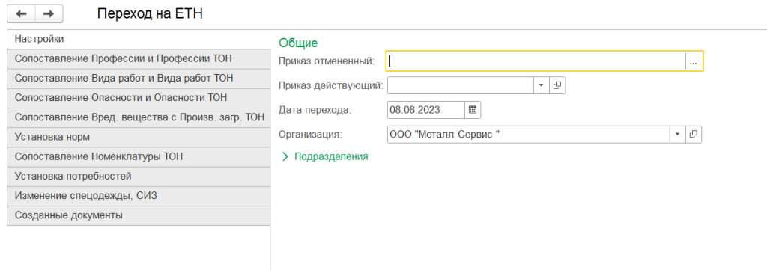Open the Приказ действующий record via its open icon
767x270 pixels.
point(557,85)
